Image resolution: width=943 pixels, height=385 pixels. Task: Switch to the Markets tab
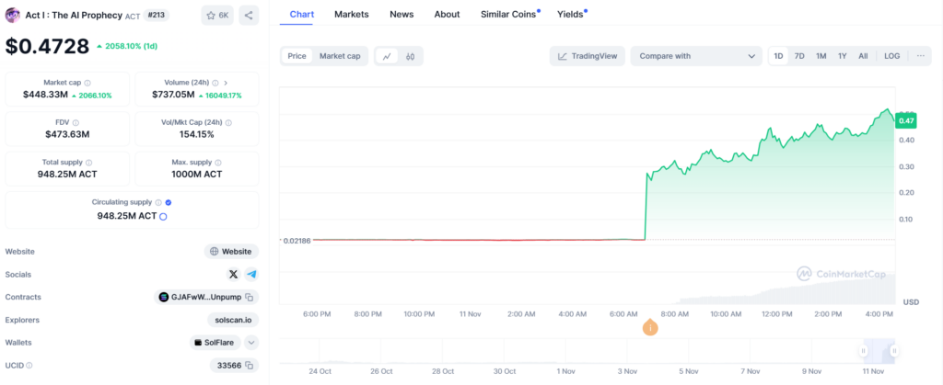(352, 14)
